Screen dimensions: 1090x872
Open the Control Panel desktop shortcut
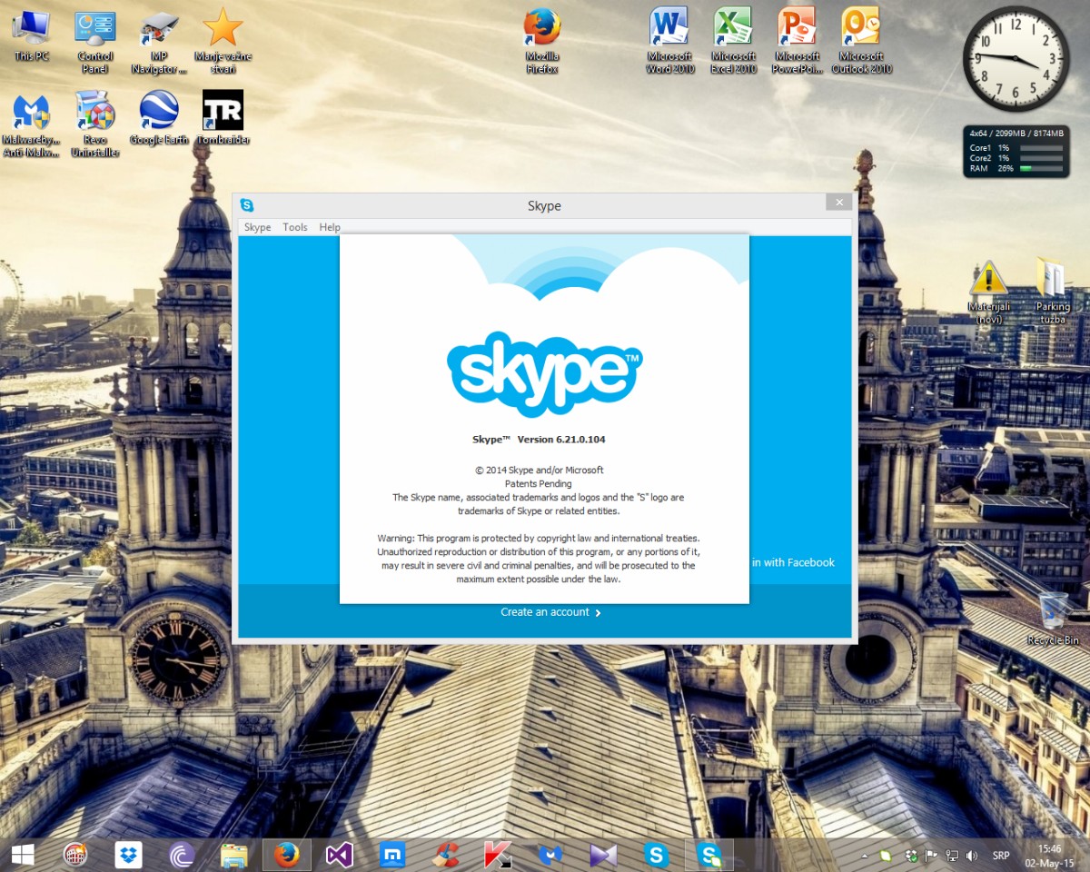click(95, 42)
